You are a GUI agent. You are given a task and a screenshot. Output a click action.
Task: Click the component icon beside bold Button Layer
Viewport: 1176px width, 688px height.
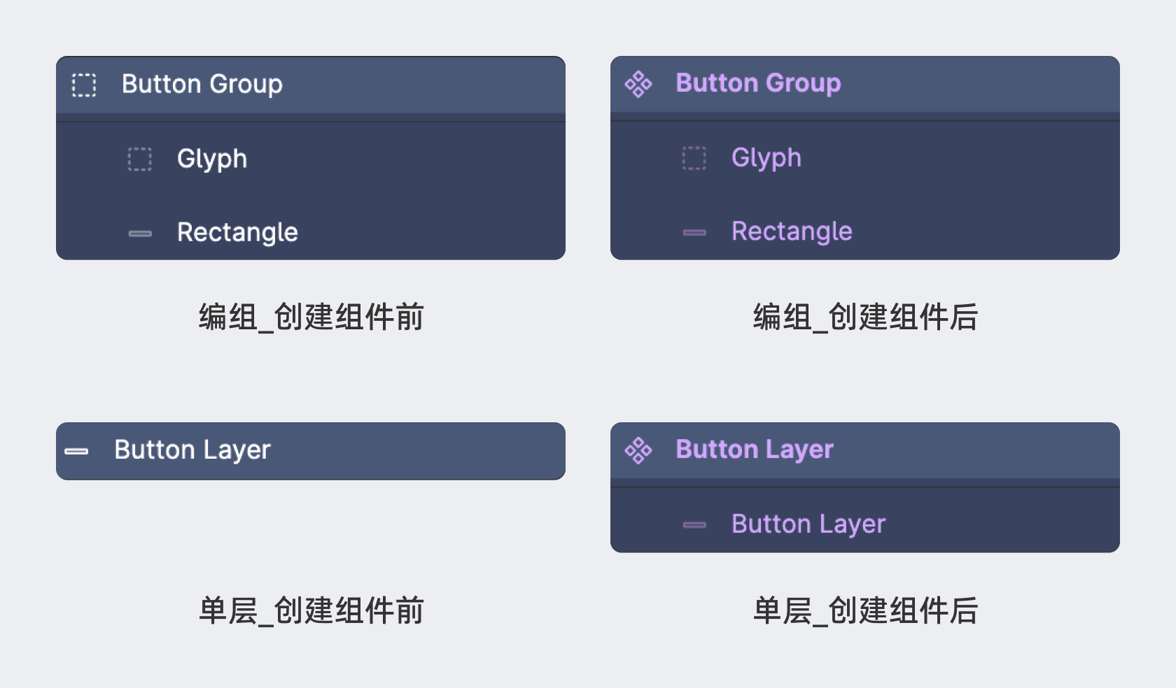pos(638,450)
